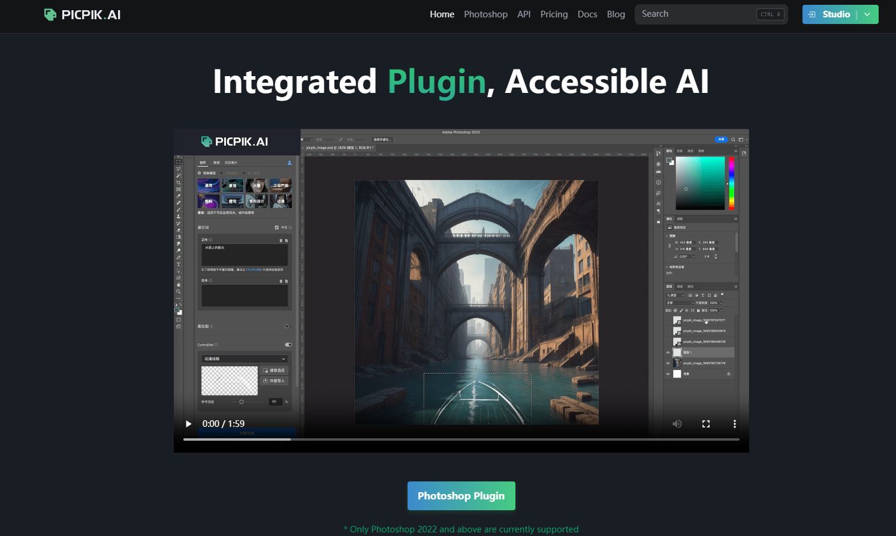Viewport: 896px width, 536px height.
Task: Hide the 图层 1 layer with its eye icon
Action: 668,353
